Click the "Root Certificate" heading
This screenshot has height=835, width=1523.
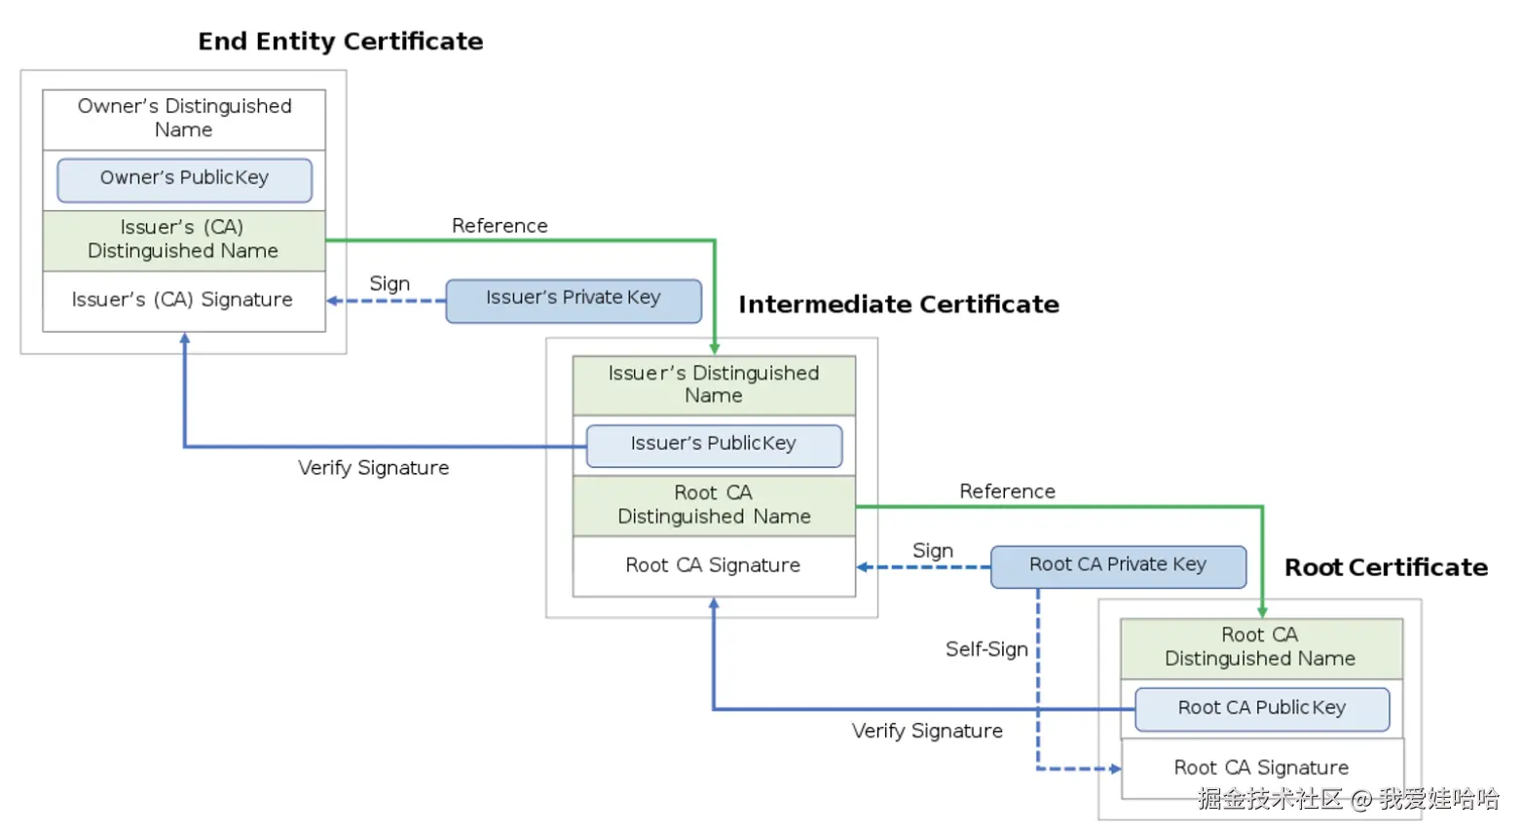tap(1386, 567)
